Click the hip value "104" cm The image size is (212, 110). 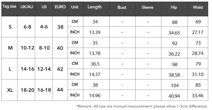[174, 85]
